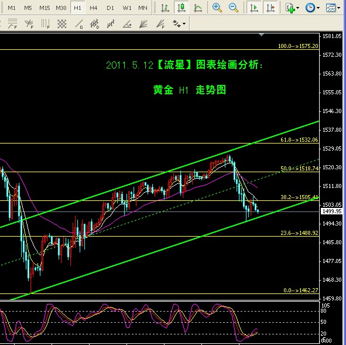Click the 0.0-->1462.27 Fibonacci label
The image size is (346, 345).
(301, 291)
